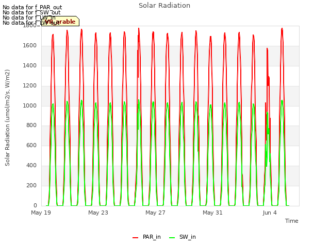Viewport: 330px width, 247px height.
Task: Click the 'No data for f_LW_in' message
Action: point(29,17)
